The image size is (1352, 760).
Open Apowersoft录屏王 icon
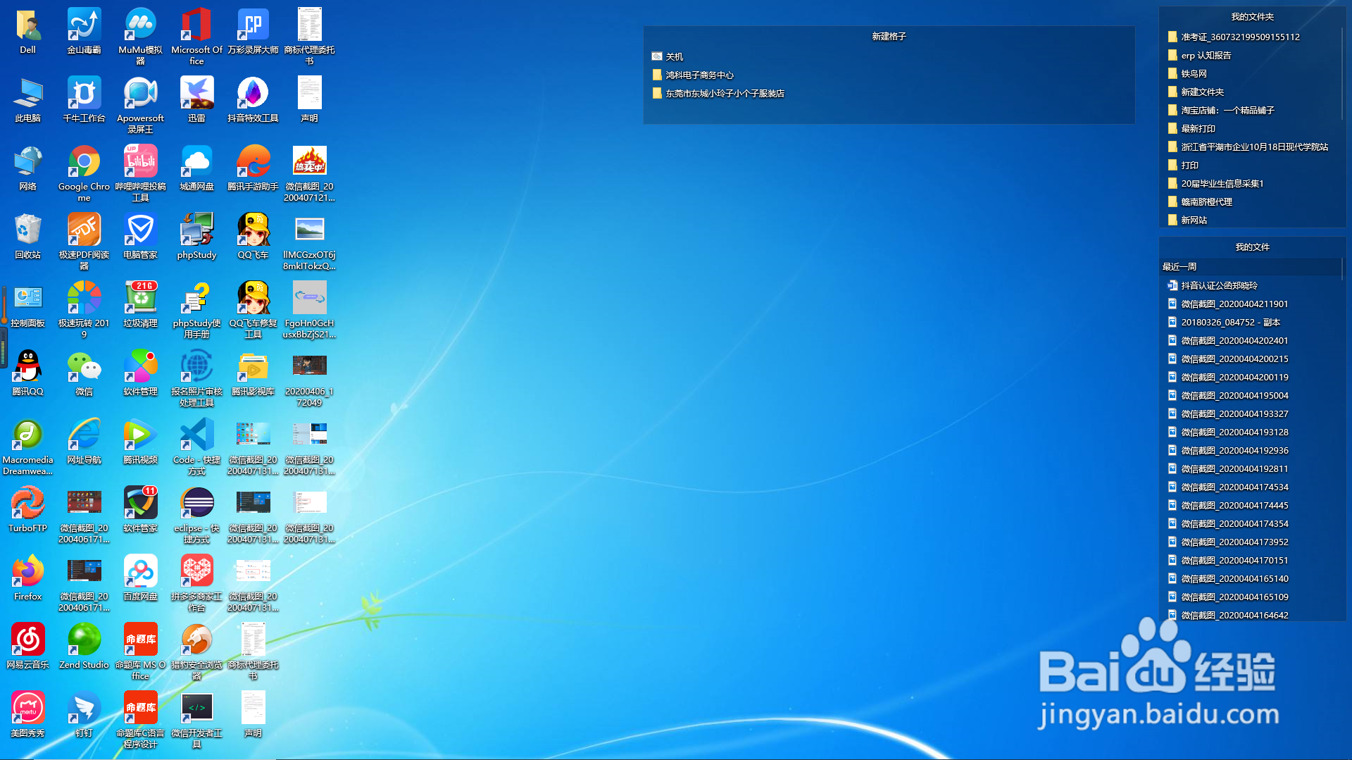(140, 94)
